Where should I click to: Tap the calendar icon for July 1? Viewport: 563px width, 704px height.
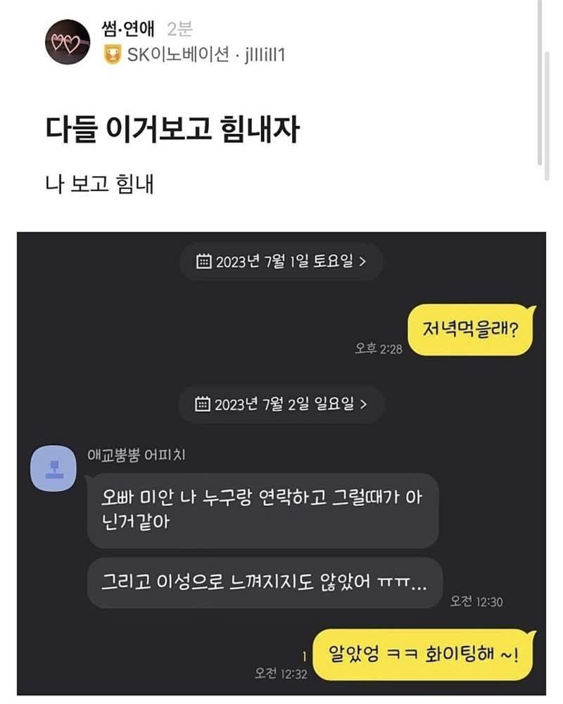coord(204,261)
